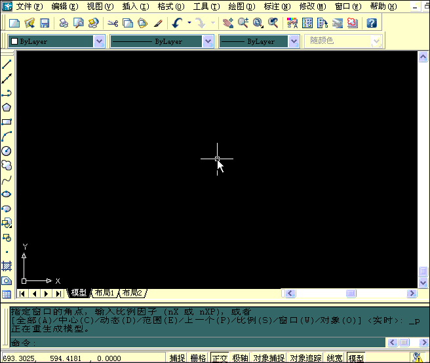Open the ByLayer color control dropdown
The width and height of the screenshot is (430, 363).
pyautogui.click(x=99, y=41)
